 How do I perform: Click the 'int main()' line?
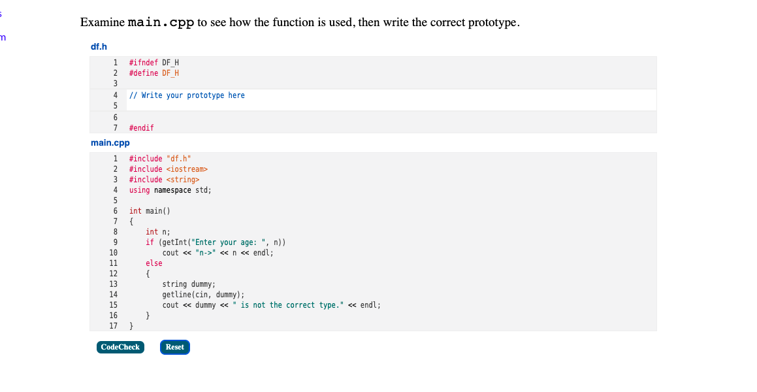pyautogui.click(x=150, y=211)
